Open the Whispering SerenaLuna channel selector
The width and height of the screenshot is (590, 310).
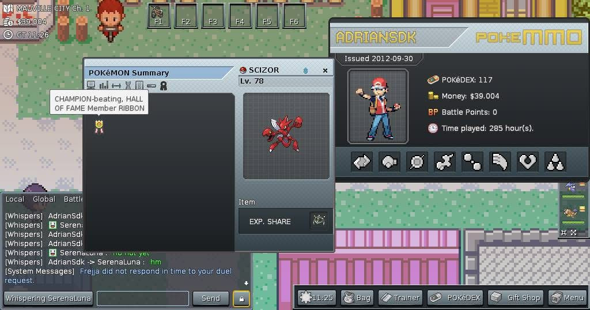point(48,298)
